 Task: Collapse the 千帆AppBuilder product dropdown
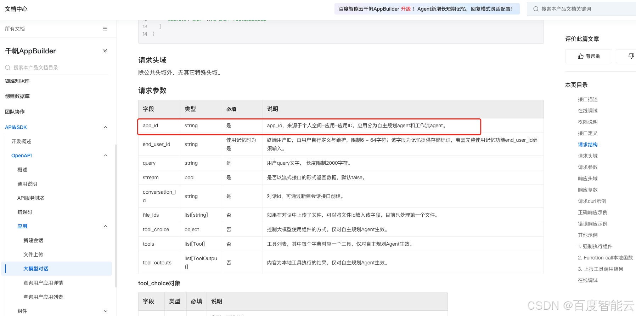[105, 51]
